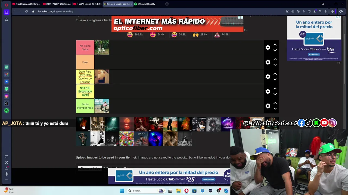This screenshot has width=348, height=195.
Task: Move No Lo E' Escuchado Tanto row up
Action: pos(275,89)
